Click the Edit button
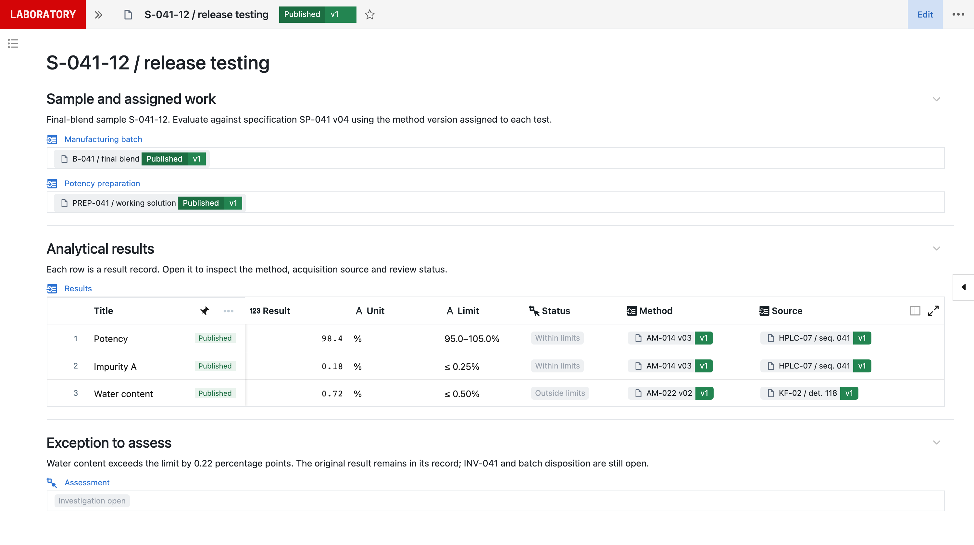The width and height of the screenshot is (974, 545). click(x=925, y=14)
